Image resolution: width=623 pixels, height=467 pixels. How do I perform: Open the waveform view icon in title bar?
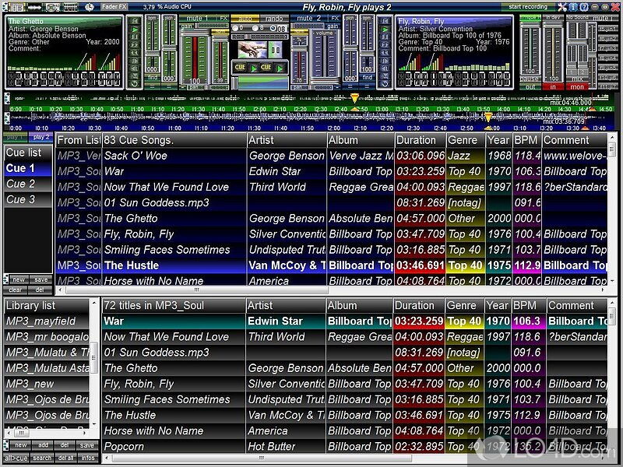pos(35,7)
